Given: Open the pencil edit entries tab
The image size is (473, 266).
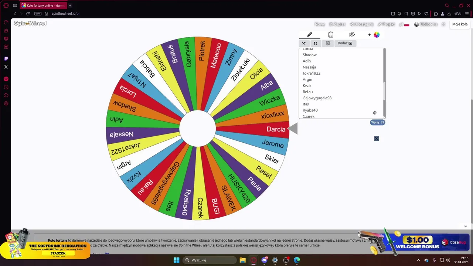Looking at the screenshot, I should point(310,34).
